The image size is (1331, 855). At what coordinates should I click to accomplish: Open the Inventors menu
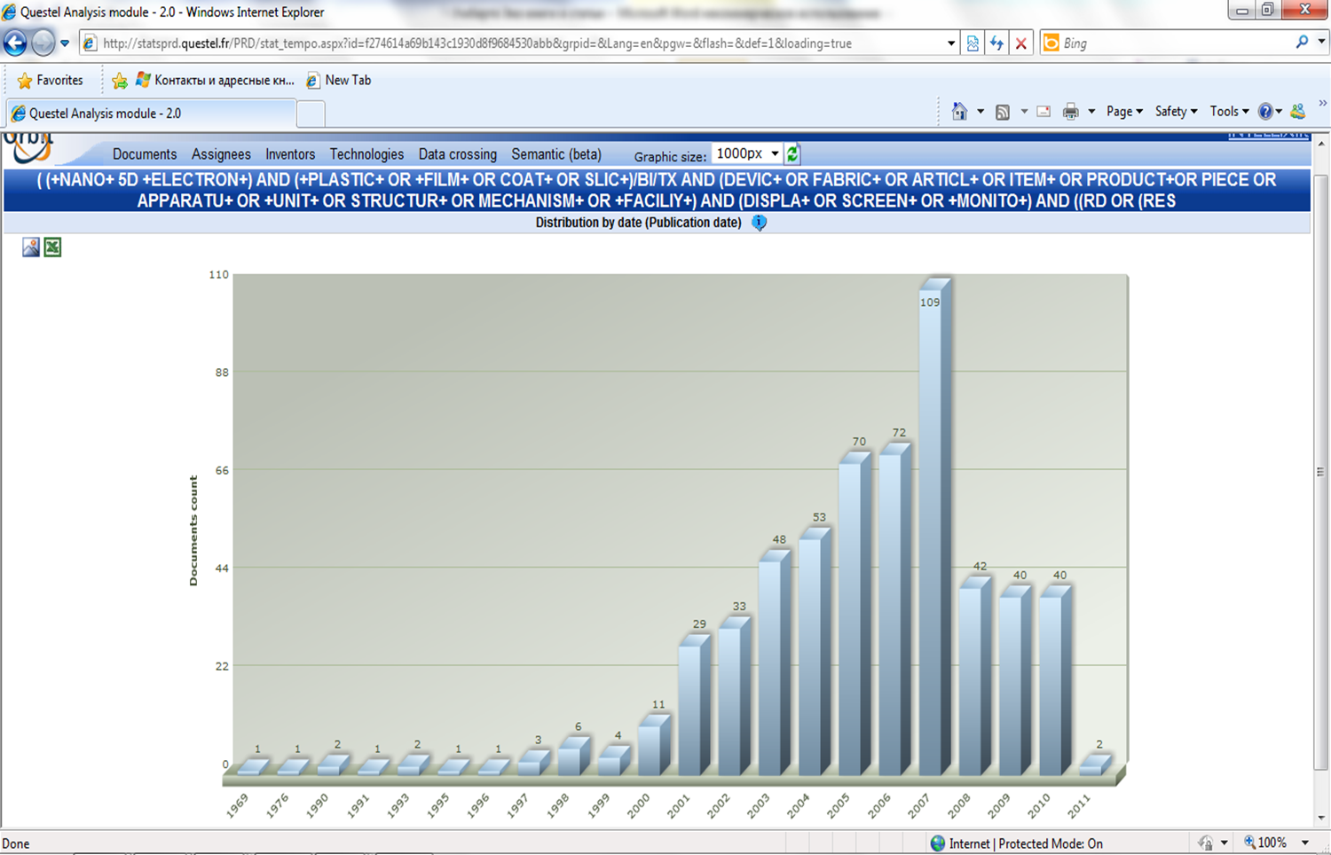pos(290,154)
